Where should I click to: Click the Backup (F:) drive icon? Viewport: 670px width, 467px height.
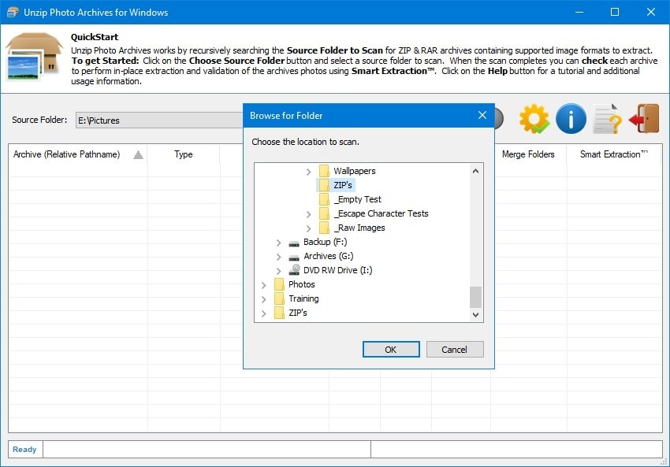point(293,243)
